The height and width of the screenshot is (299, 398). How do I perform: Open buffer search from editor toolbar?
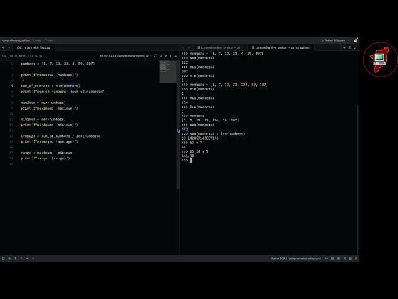[x=160, y=55]
